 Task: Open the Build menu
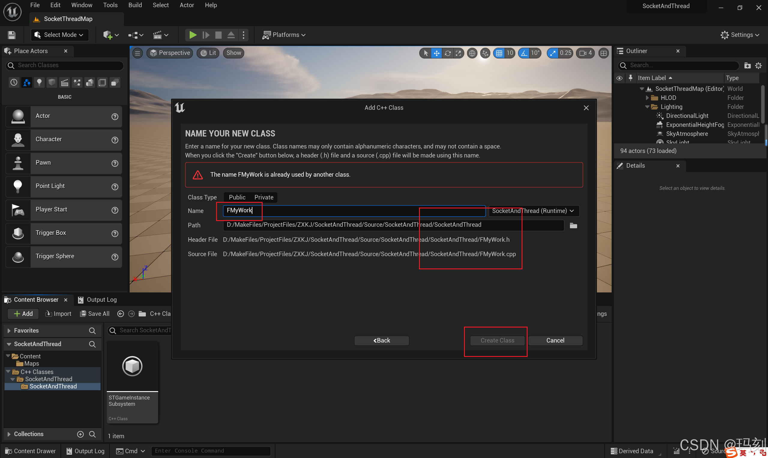click(x=135, y=5)
